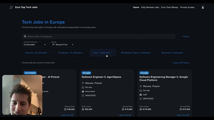Click the webcam video overlay
214x120 pixels.
pos(22,95)
